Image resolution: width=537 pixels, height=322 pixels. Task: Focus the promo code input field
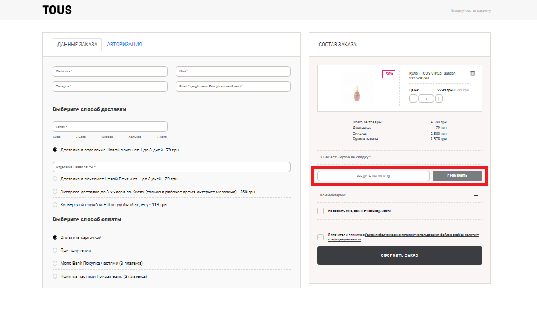(373, 176)
